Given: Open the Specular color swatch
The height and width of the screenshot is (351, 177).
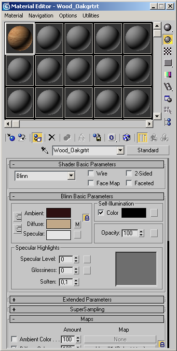Looking at the screenshot, I should click(58, 235).
